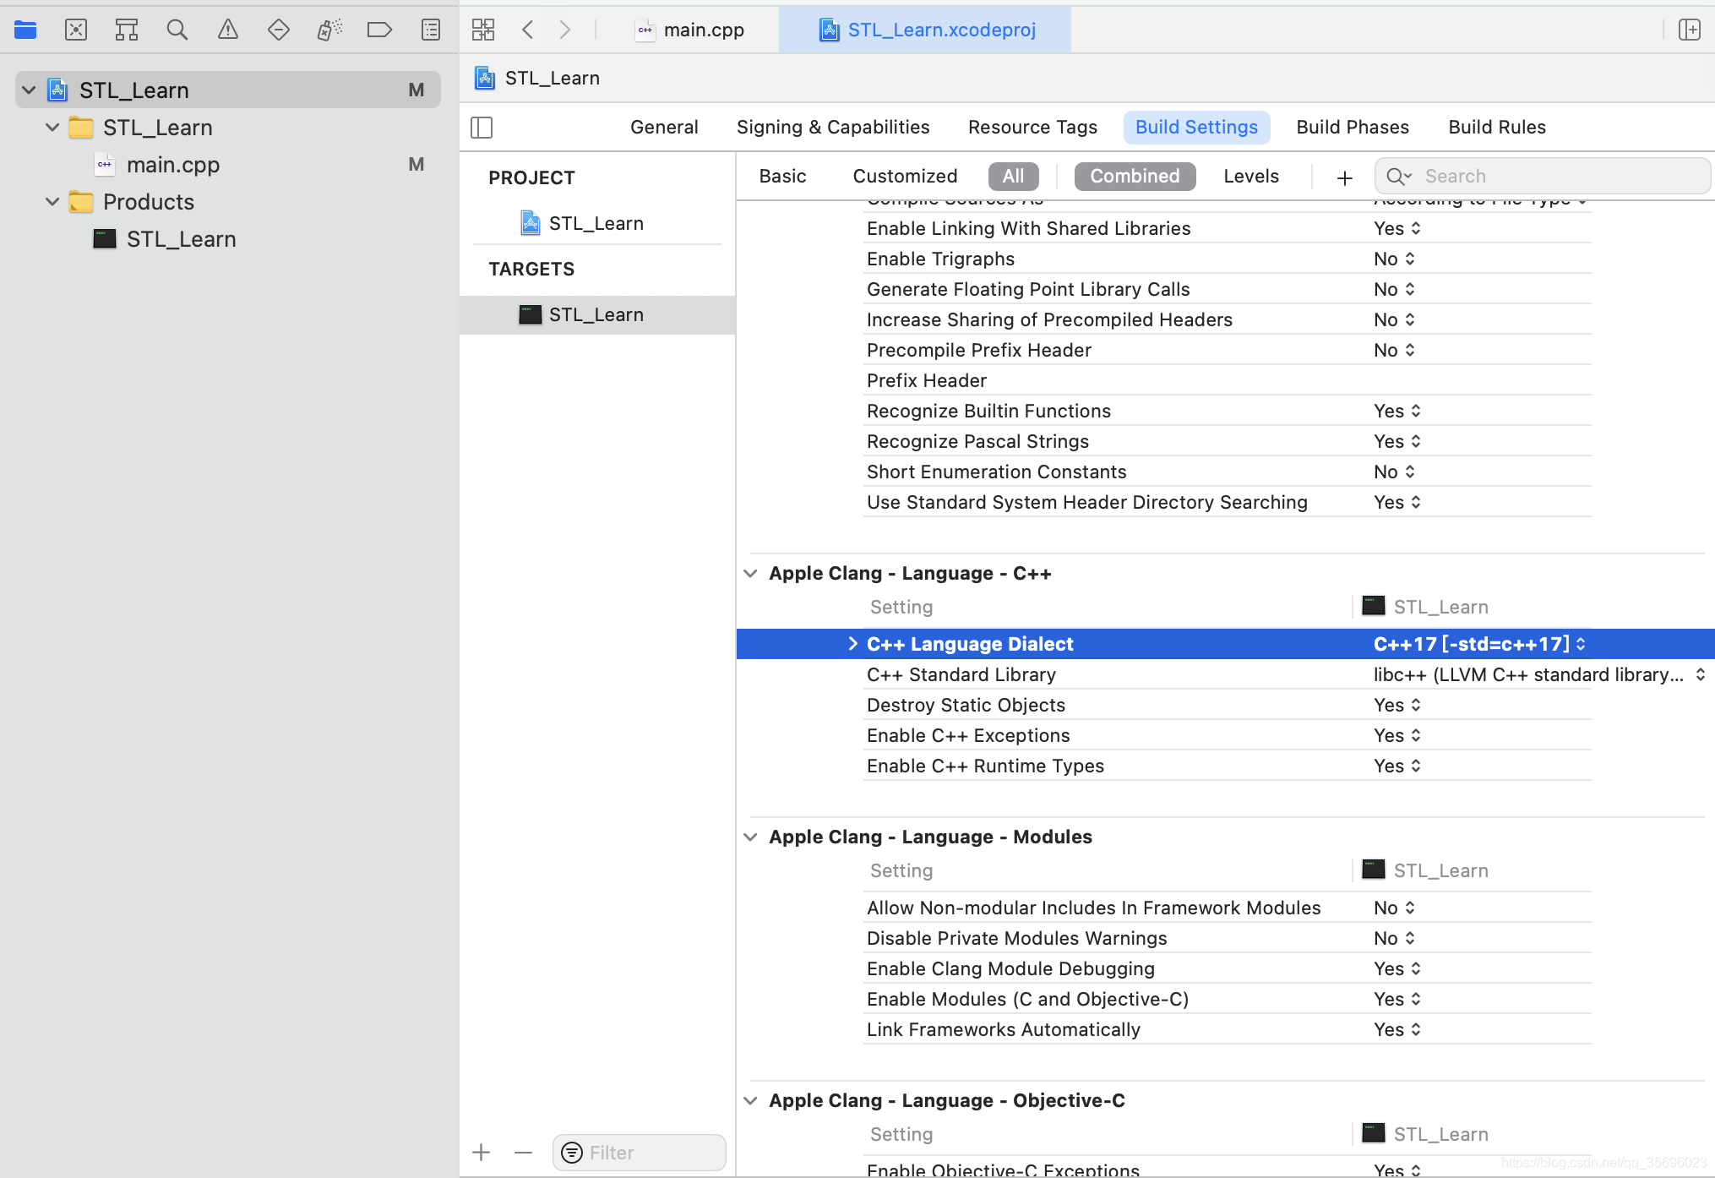Open the Issue navigator warning icon

point(228,30)
